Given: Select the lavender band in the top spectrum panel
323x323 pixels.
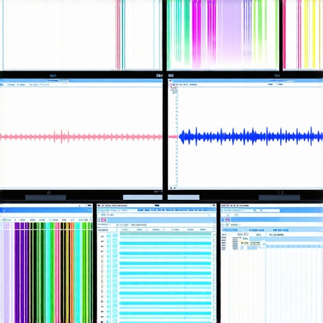Looking at the screenshot, I should [229, 32].
